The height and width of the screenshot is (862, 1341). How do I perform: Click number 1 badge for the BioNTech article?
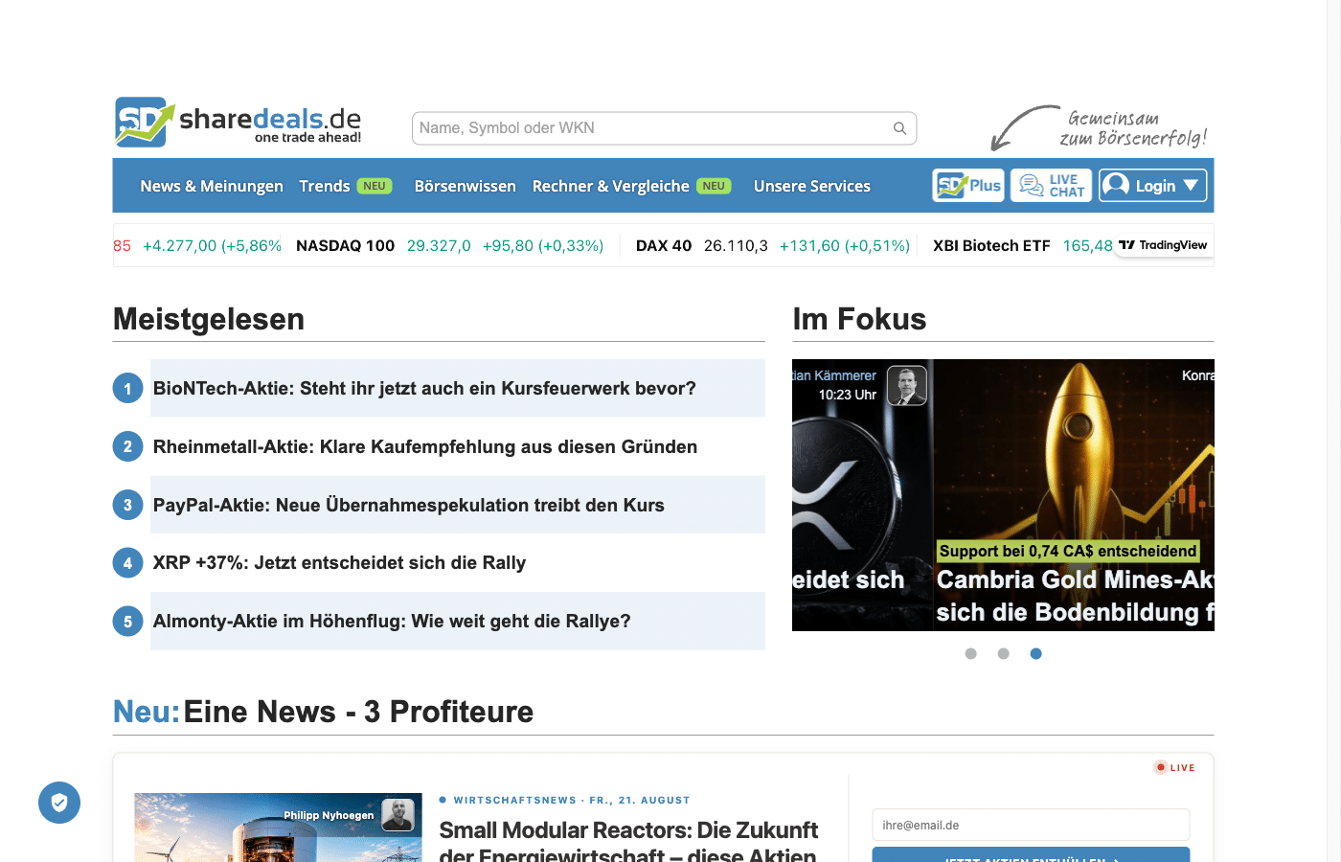tap(127, 389)
